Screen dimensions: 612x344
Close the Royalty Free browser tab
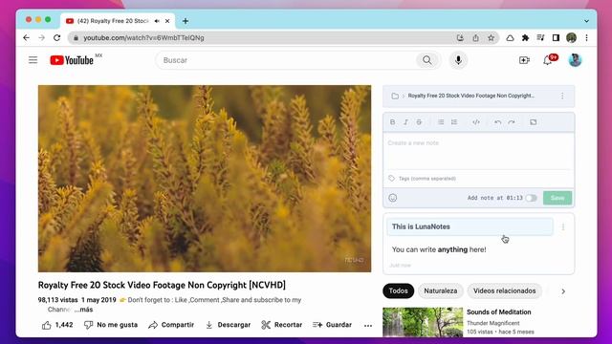tap(167, 21)
